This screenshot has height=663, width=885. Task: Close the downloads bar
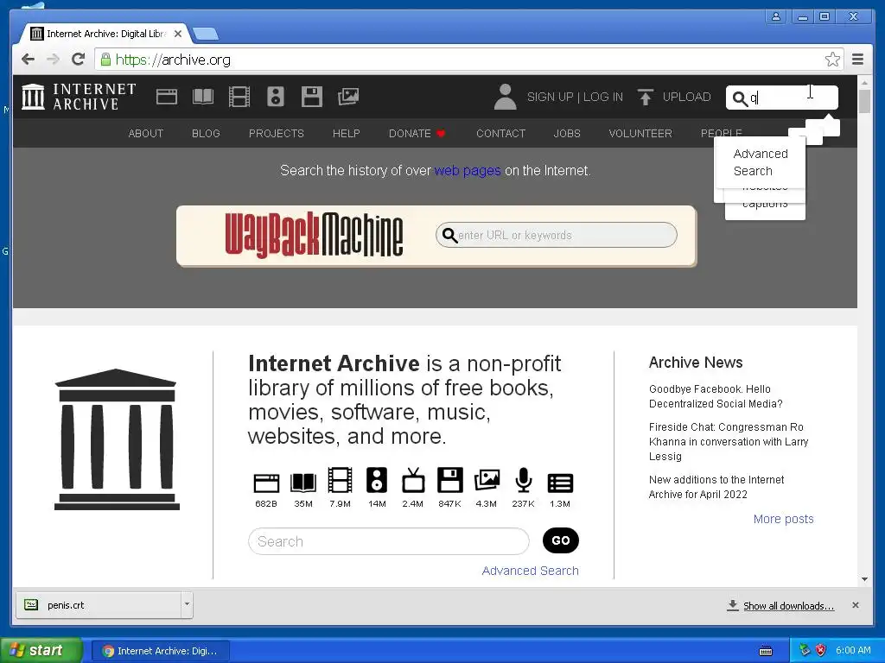[855, 605]
